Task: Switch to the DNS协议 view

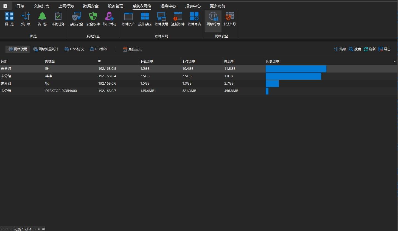Action: 74,49
